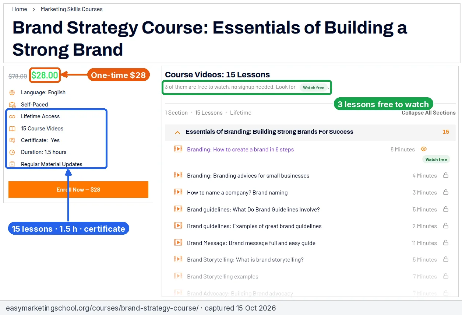Open lesson 'Brand Message: Brand message full and easy guide'
The image size is (462, 315).
[x=251, y=243]
